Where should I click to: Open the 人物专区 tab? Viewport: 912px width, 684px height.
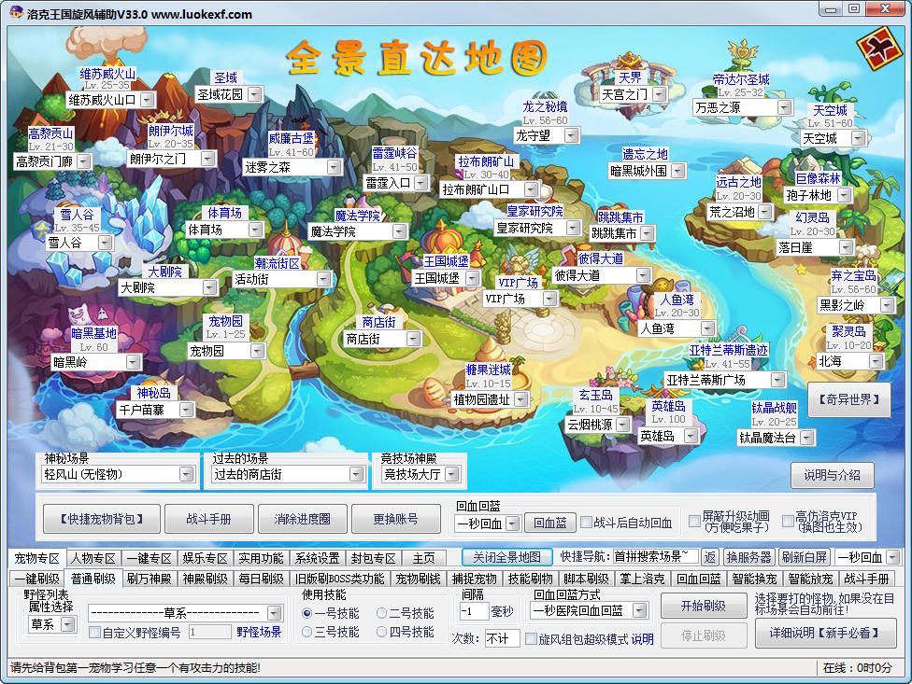point(93,559)
